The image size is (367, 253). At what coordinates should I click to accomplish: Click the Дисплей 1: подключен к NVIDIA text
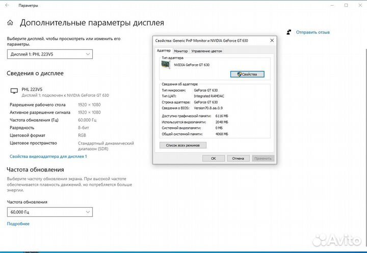[x=65, y=95]
